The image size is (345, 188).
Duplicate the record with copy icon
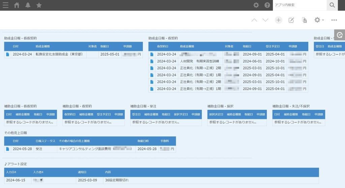[x=305, y=20]
